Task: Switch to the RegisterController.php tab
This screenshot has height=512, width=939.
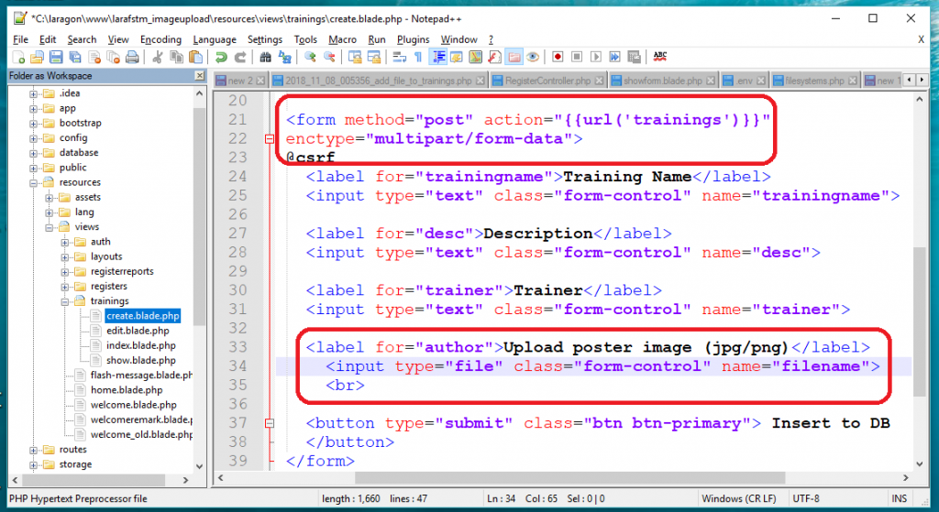Action: [x=547, y=81]
